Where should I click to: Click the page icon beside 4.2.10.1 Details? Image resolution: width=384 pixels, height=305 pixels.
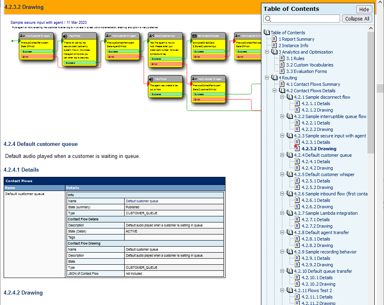point(297,277)
